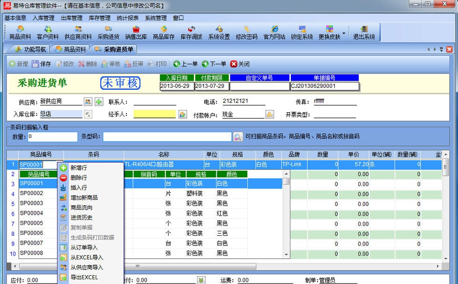The height and width of the screenshot is (284, 458).
Task: Choose 从EXCEL导入 in the context menu
Action: 87,257
